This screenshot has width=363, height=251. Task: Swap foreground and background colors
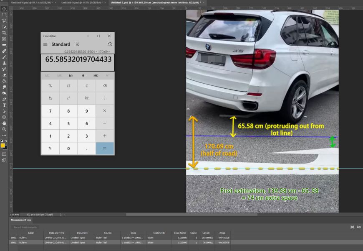6,141
